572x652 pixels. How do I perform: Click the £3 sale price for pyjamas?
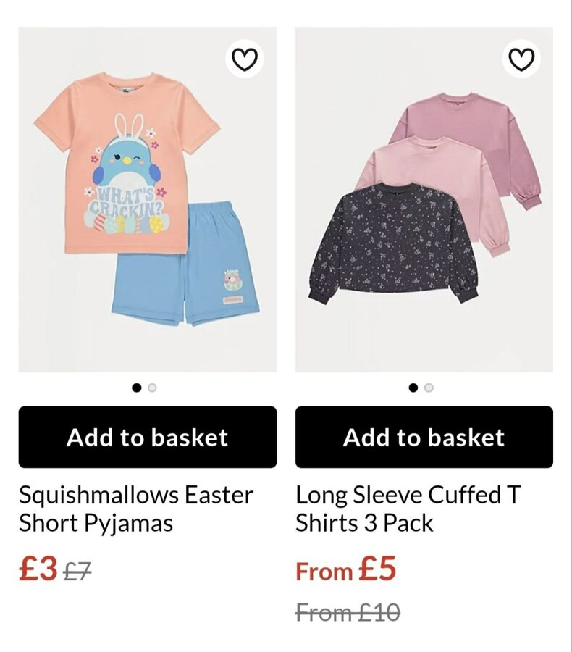[38, 569]
